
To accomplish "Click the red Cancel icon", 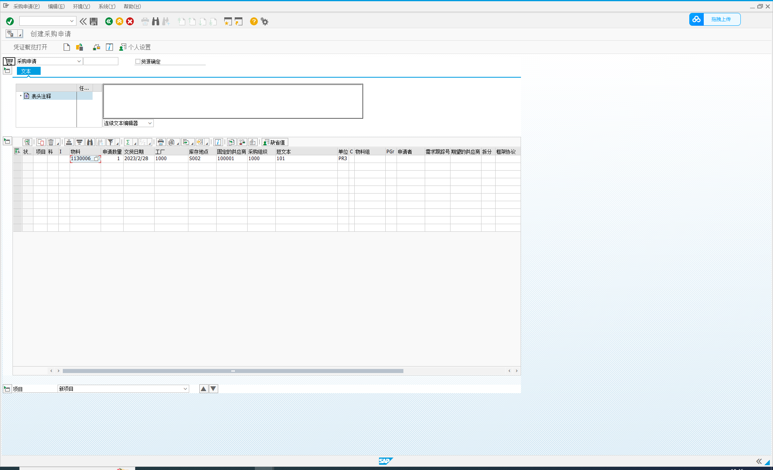I will coord(130,21).
